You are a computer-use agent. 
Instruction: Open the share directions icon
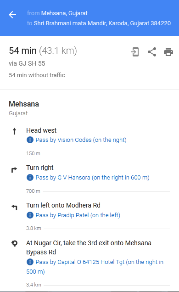[152, 52]
